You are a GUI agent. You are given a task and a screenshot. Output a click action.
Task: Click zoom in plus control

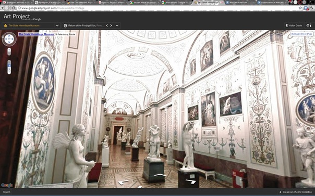tap(9, 49)
